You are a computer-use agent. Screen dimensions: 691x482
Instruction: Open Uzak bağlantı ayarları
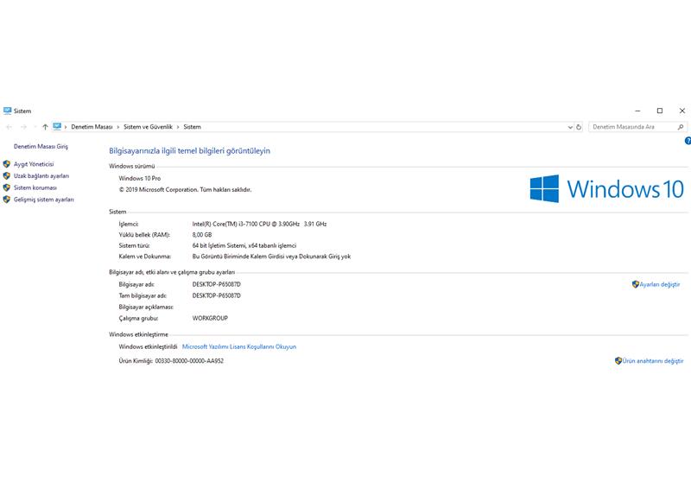click(41, 176)
